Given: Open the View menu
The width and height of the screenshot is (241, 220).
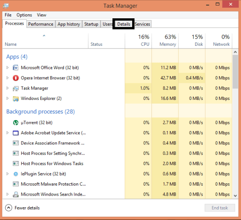Looking at the screenshot, I should click(41, 15).
